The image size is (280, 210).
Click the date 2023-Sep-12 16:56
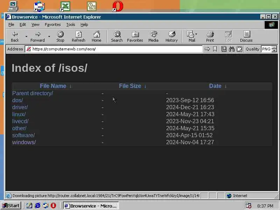(190, 100)
